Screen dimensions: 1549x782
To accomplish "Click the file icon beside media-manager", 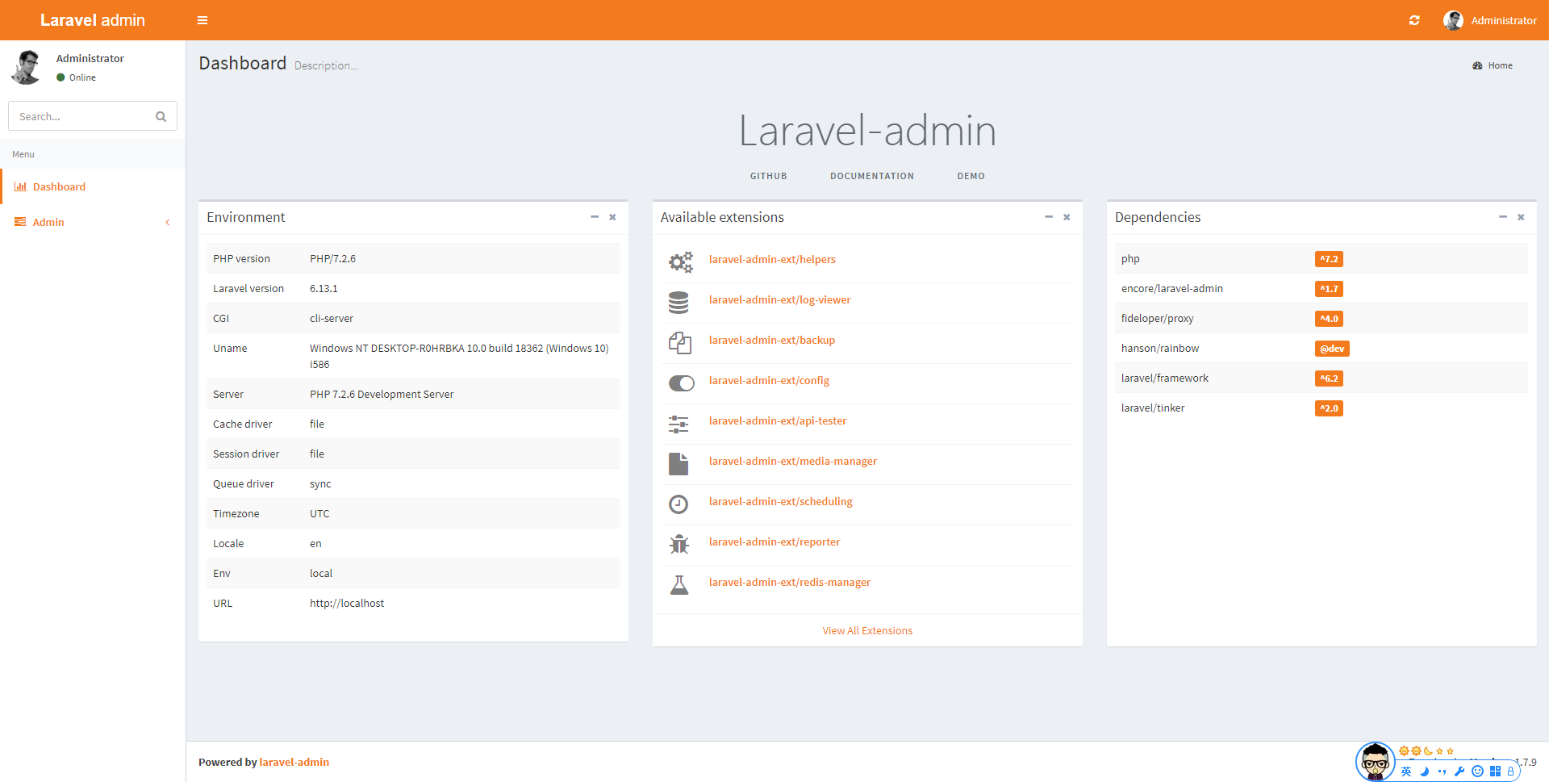I will point(678,464).
